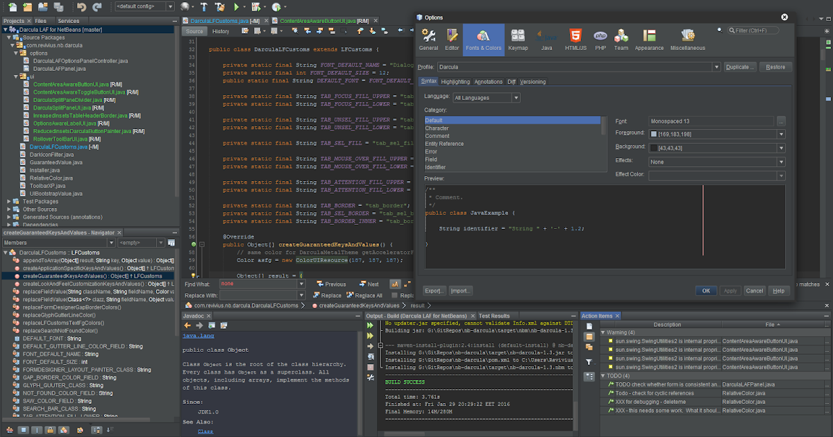This screenshot has width=833, height=437.
Task: Toggle match case in the Find bar
Action: [394, 284]
